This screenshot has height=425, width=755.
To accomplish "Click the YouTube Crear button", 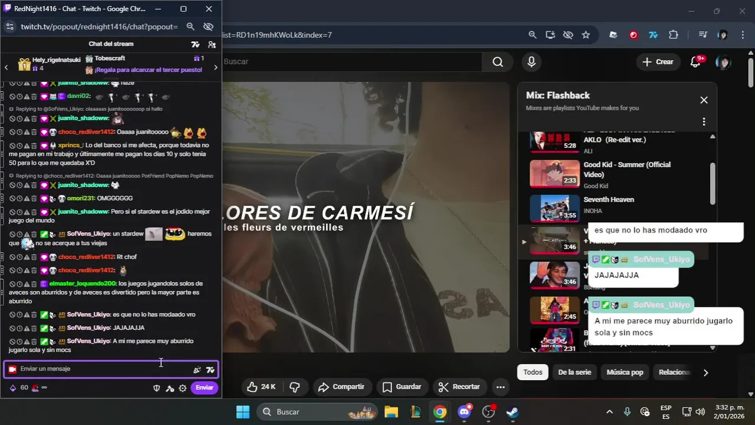I will click(x=658, y=61).
